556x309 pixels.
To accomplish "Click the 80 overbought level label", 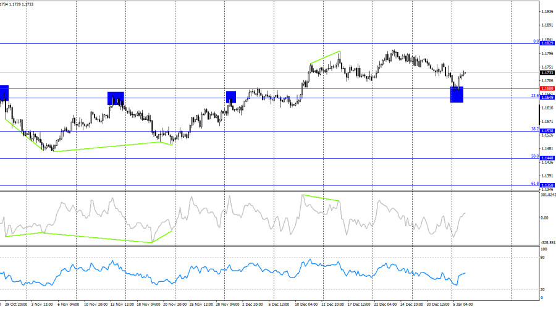I will tap(542, 258).
